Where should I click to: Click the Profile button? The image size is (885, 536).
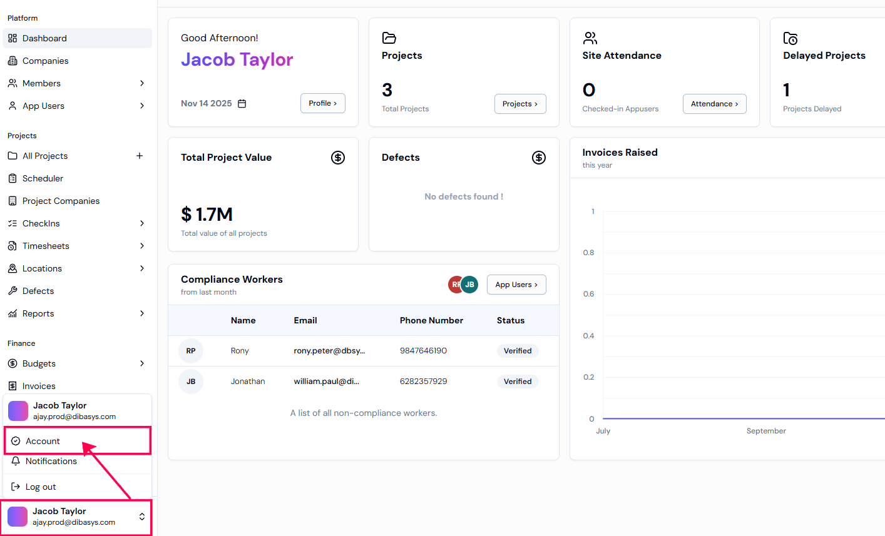click(322, 103)
